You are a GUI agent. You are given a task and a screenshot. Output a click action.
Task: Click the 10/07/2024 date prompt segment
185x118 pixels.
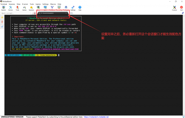tap(13, 55)
